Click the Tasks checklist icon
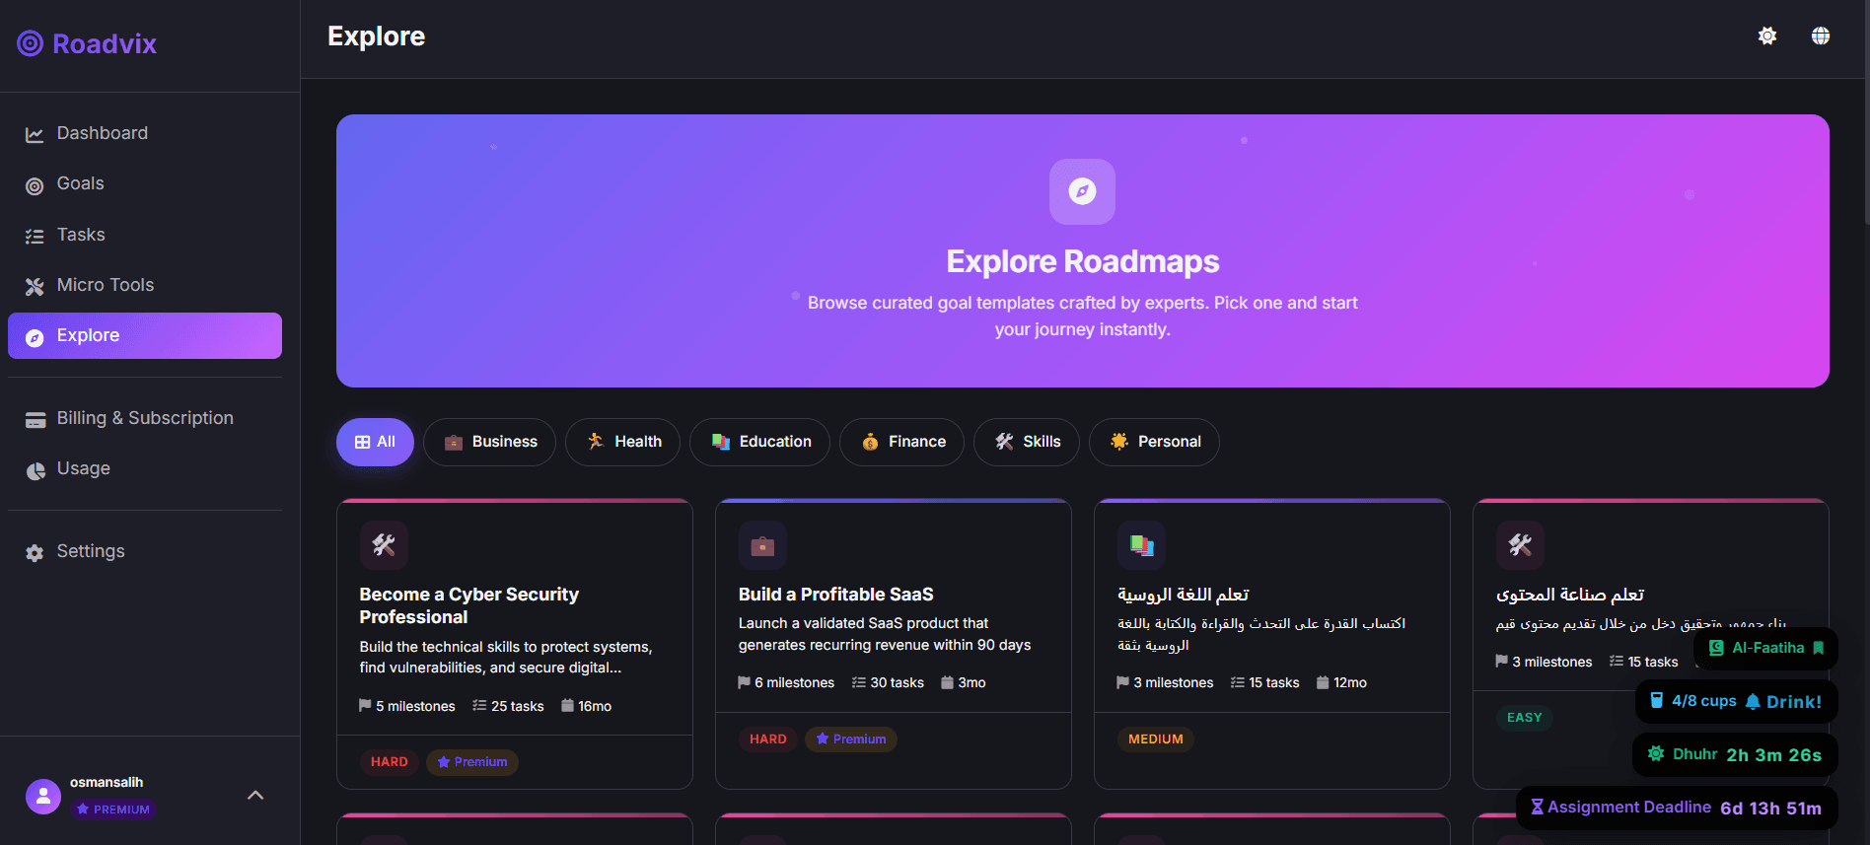This screenshot has height=845, width=1870. [x=35, y=237]
